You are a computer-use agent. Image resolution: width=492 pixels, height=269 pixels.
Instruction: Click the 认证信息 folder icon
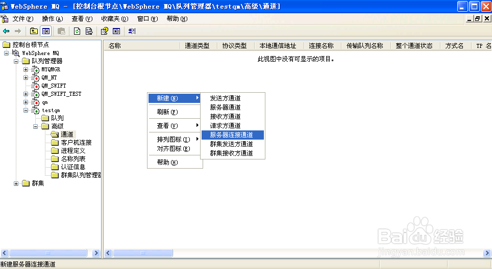click(55, 167)
